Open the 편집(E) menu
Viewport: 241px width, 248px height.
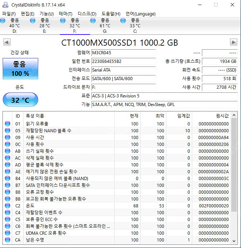[x=28, y=14]
